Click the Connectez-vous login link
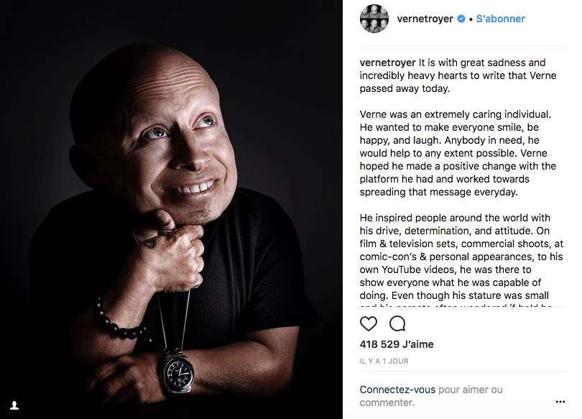This screenshot has height=419, width=582. point(397,390)
